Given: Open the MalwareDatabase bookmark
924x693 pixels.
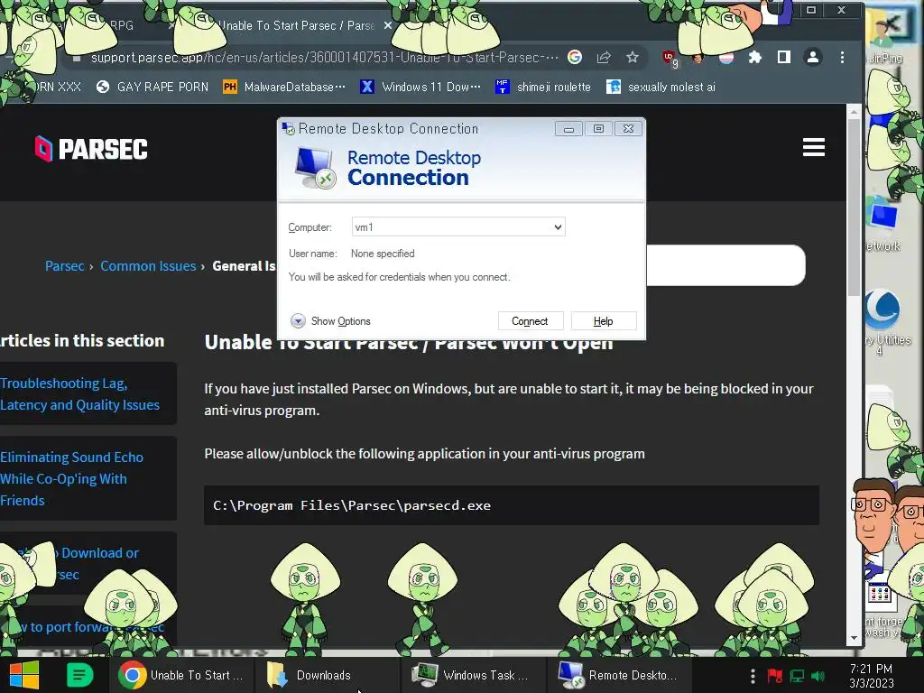Looking at the screenshot, I should (285, 88).
